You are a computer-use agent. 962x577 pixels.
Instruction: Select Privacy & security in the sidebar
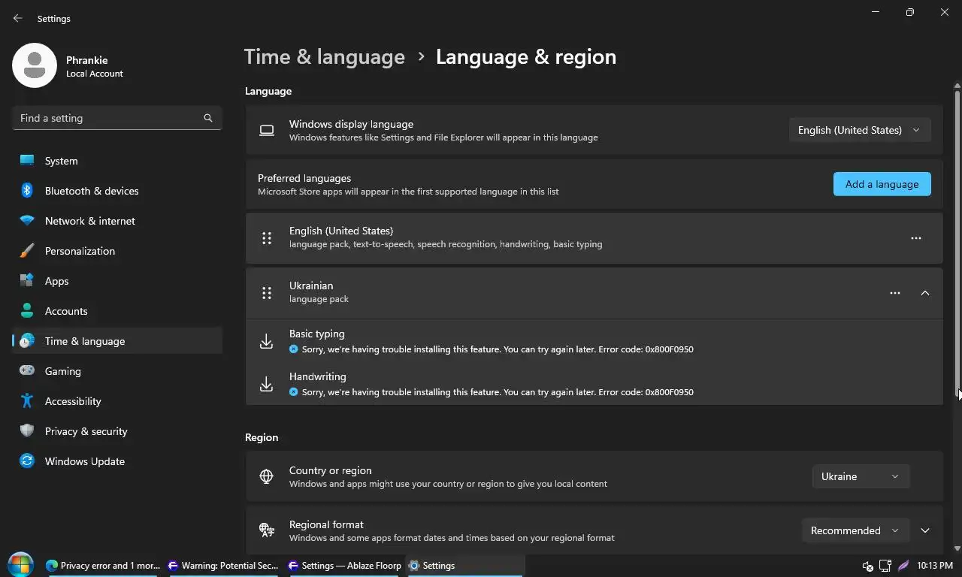(86, 431)
